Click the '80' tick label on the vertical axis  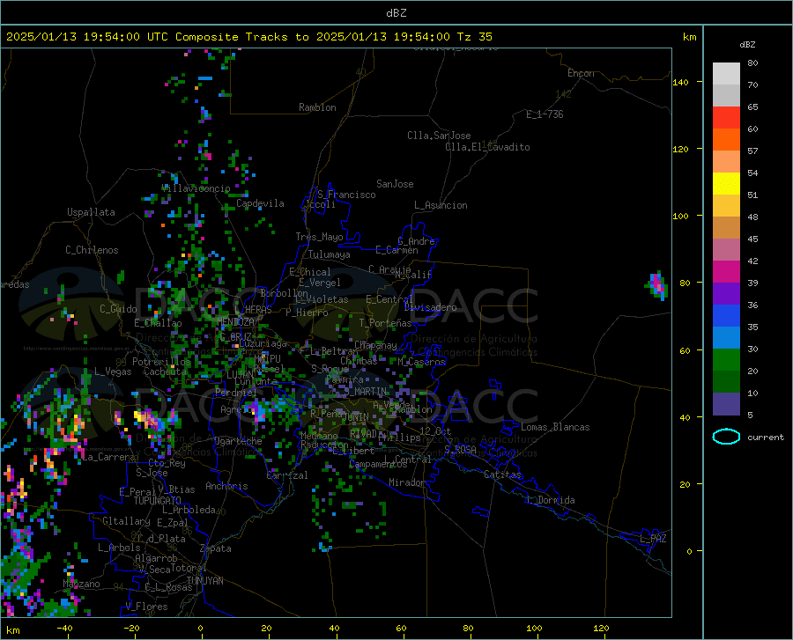point(685,283)
